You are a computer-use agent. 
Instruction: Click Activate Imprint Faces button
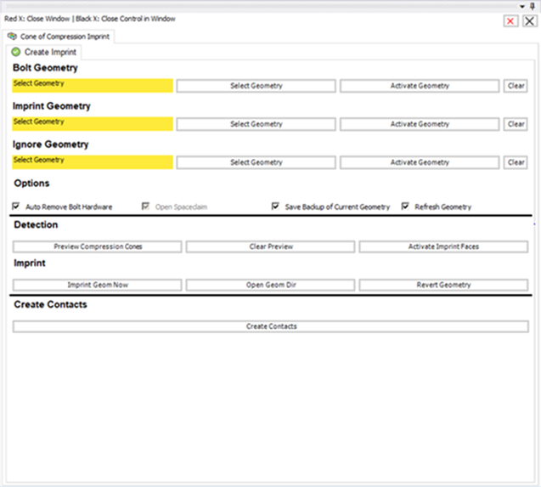[x=443, y=246]
